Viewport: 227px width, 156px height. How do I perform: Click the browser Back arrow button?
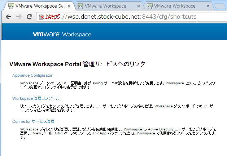(x=8, y=17)
